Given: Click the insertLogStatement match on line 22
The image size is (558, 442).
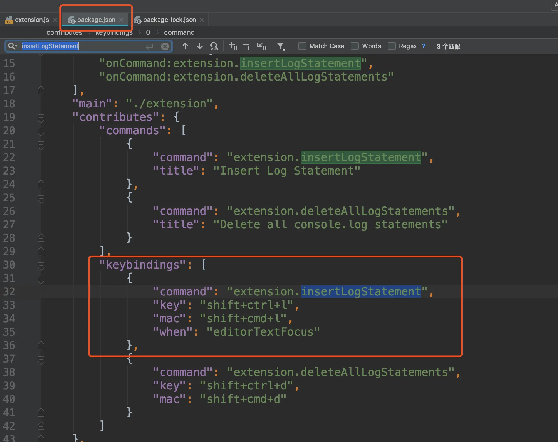Looking at the screenshot, I should [x=361, y=157].
